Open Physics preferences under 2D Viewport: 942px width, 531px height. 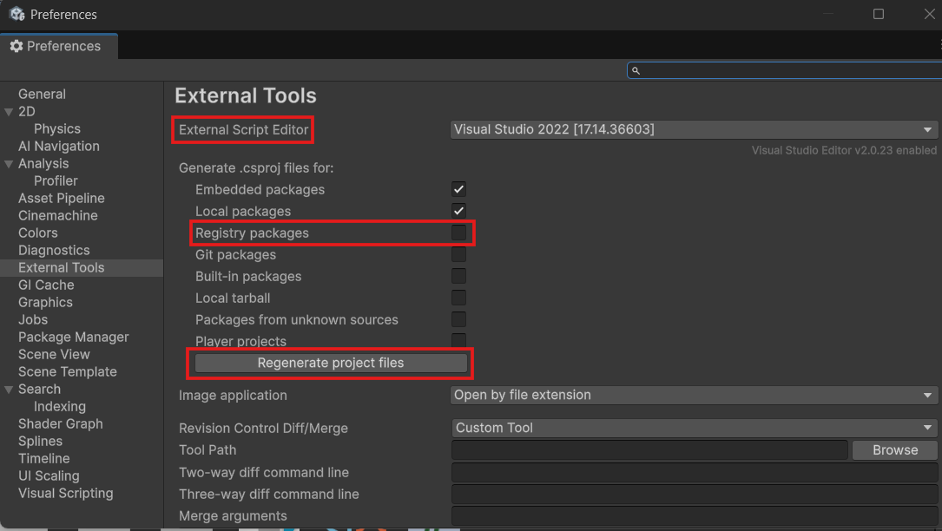click(x=57, y=129)
